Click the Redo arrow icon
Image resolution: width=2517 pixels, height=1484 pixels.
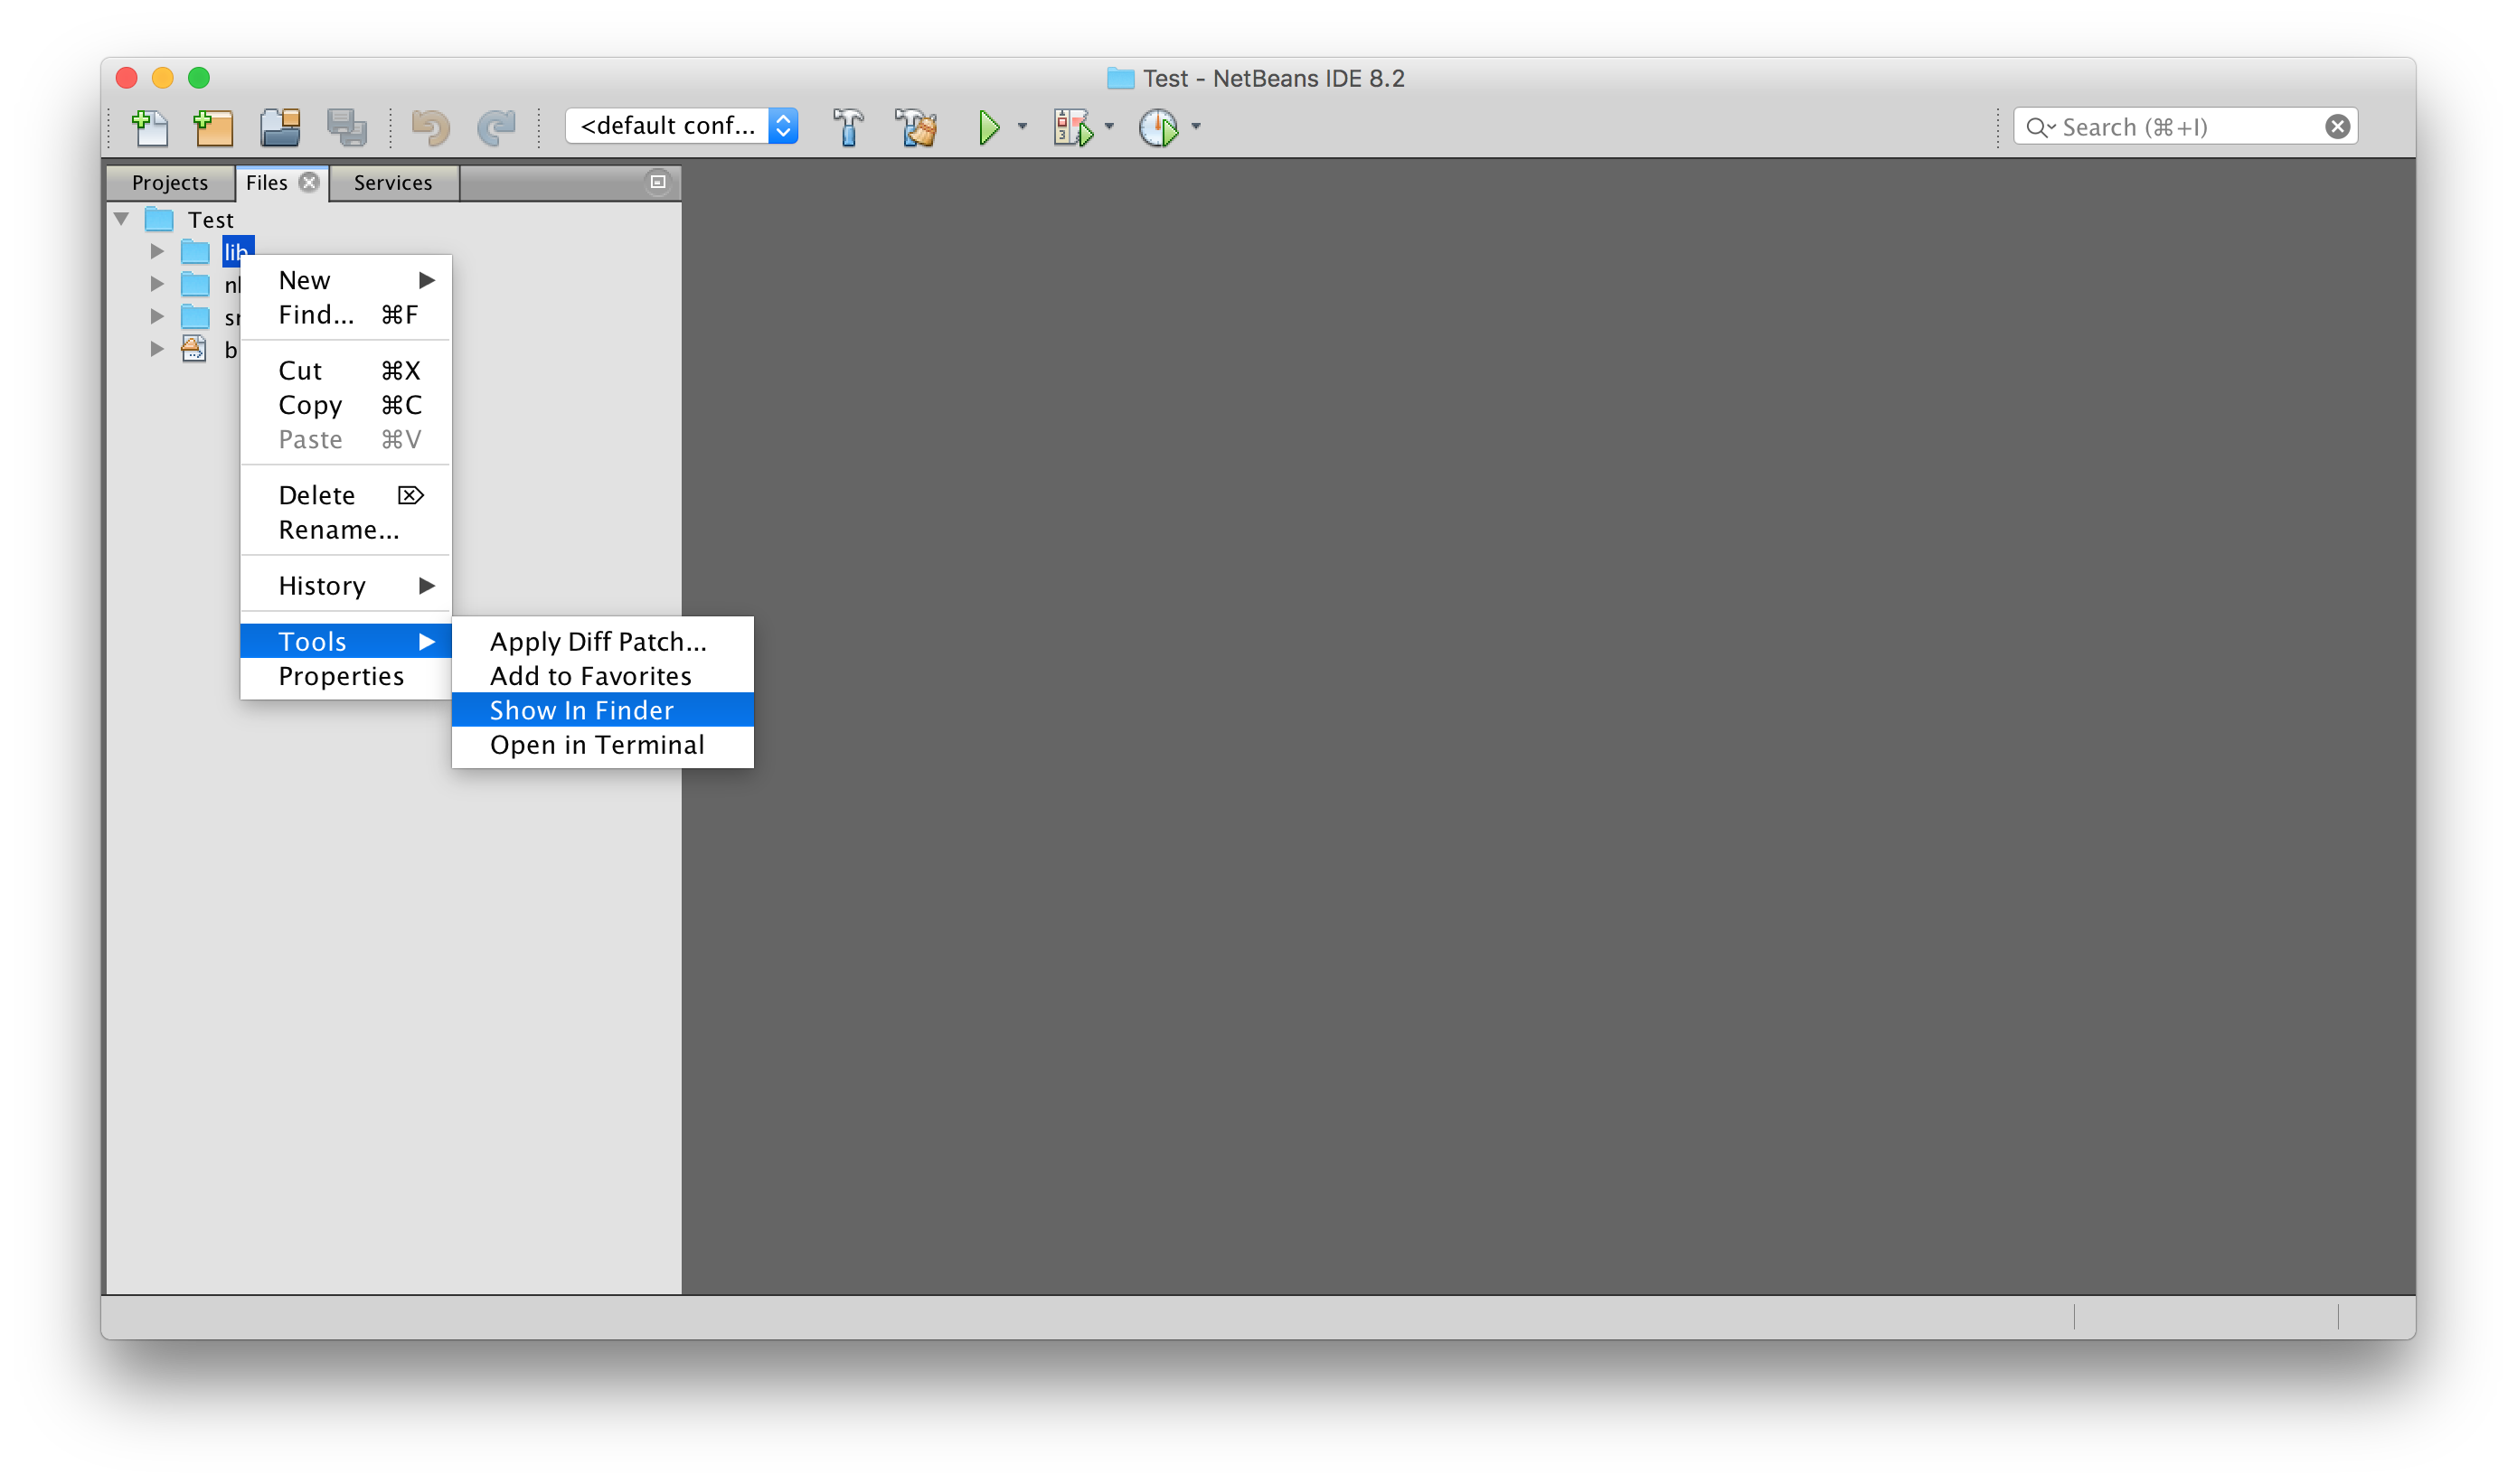tap(496, 127)
